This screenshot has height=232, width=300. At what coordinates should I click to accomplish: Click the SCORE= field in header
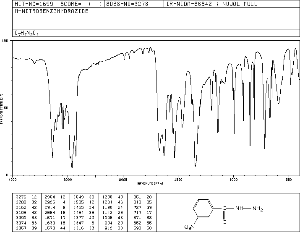point(82,4)
